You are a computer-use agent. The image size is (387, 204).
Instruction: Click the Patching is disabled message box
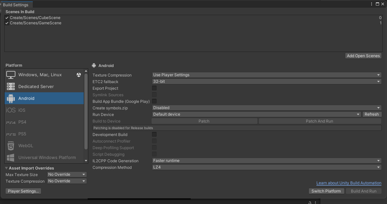pyautogui.click(x=237, y=128)
